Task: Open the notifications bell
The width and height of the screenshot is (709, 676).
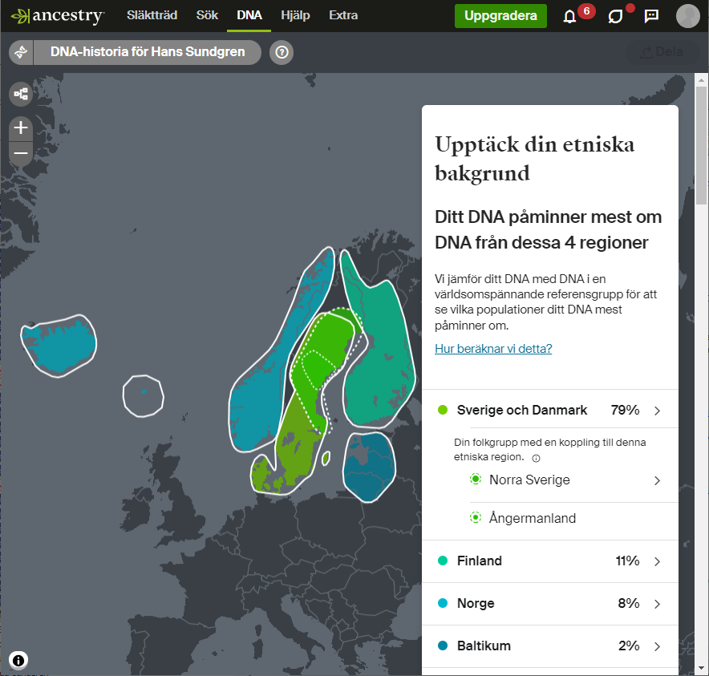Action: (569, 17)
